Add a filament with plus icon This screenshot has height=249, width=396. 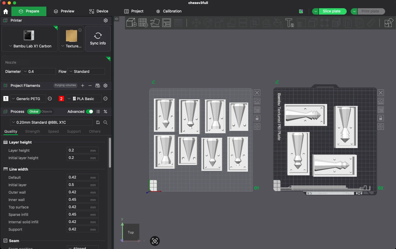83,86
